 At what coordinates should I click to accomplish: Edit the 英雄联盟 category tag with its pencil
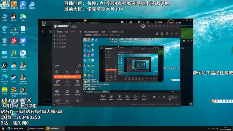[x=100, y=35]
